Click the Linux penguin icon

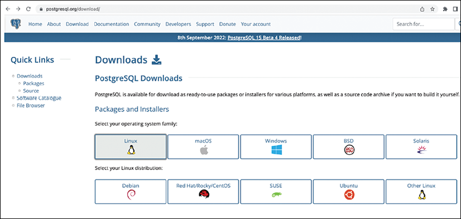tap(131, 150)
